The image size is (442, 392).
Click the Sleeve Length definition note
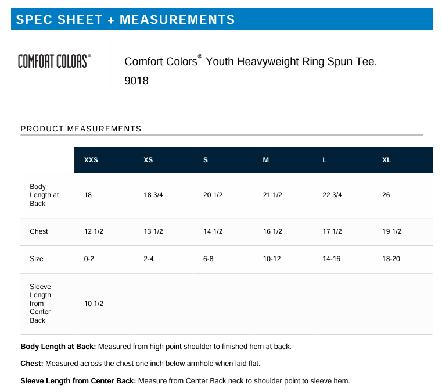[185, 381]
